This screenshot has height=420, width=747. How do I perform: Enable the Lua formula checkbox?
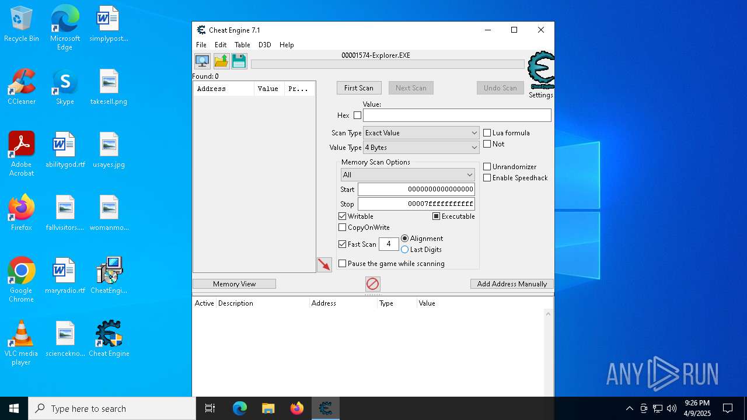click(487, 133)
